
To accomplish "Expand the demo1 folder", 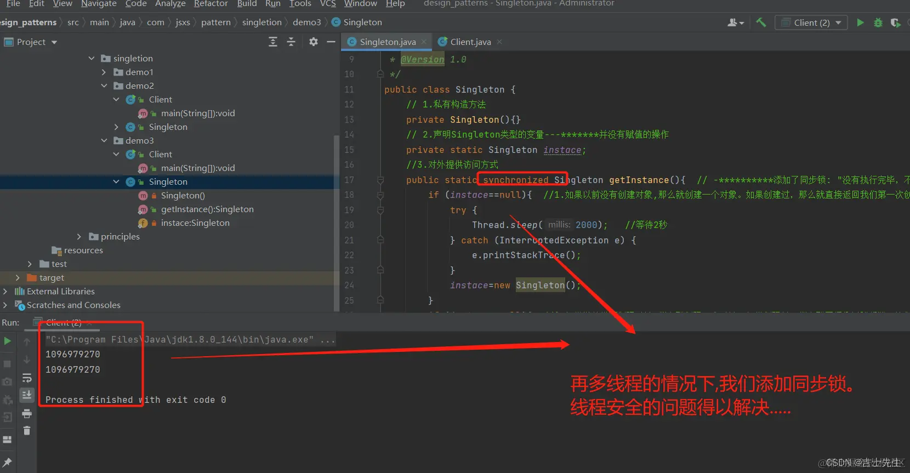I will pos(104,72).
